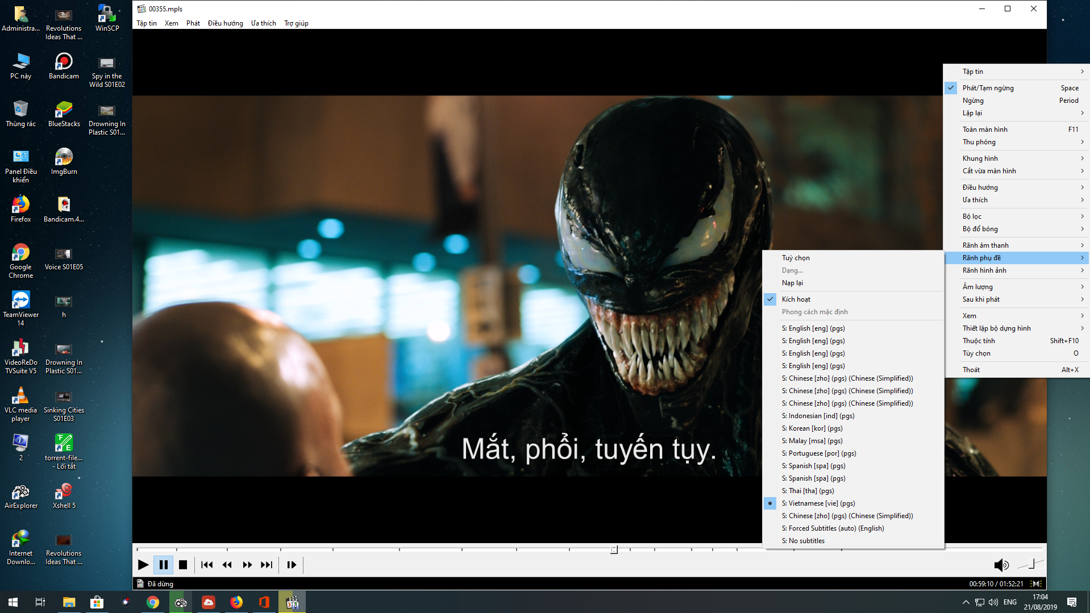Toggle Phát/Tạm ngừng checked item
Screen dimensions: 1090x613
1017,88
